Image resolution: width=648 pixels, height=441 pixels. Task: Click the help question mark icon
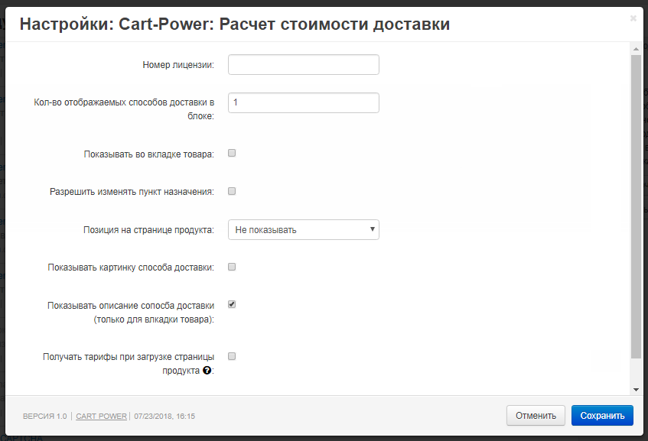(x=207, y=371)
